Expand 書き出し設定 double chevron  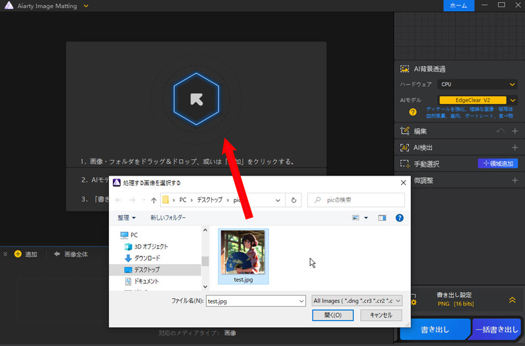513,300
